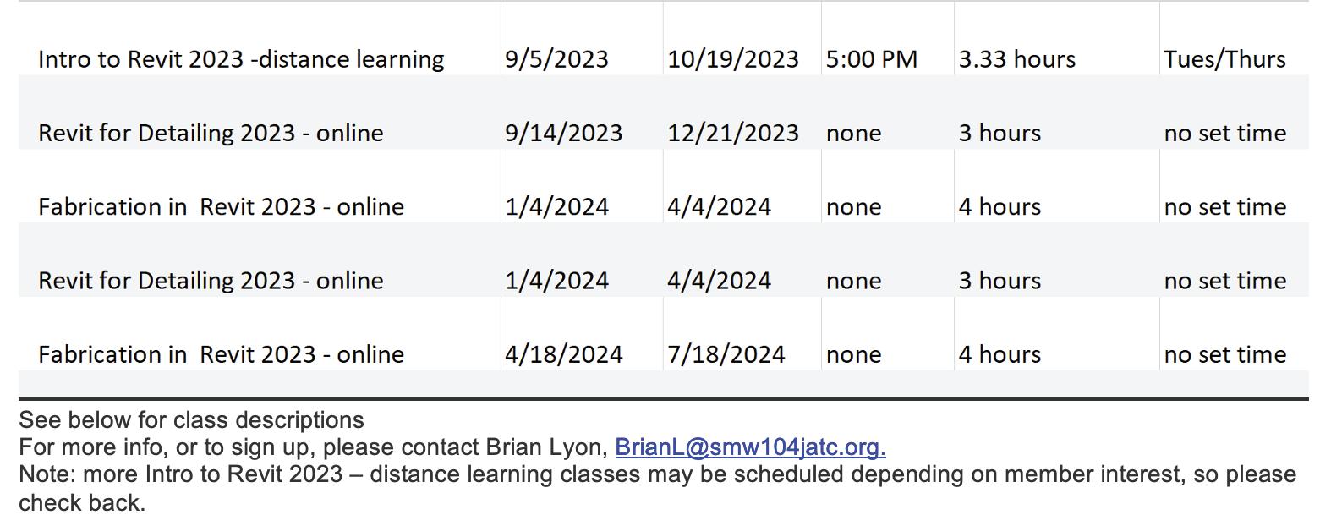Select the 5:00 PM start time cell
Screen dimensions: 1331x526
(871, 59)
